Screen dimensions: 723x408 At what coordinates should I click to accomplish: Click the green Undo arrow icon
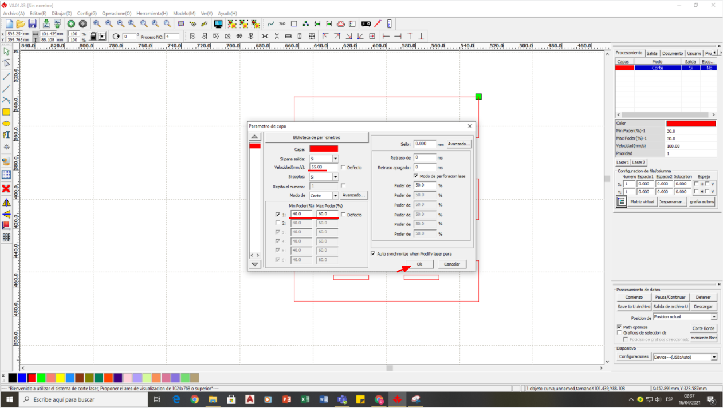pos(71,24)
